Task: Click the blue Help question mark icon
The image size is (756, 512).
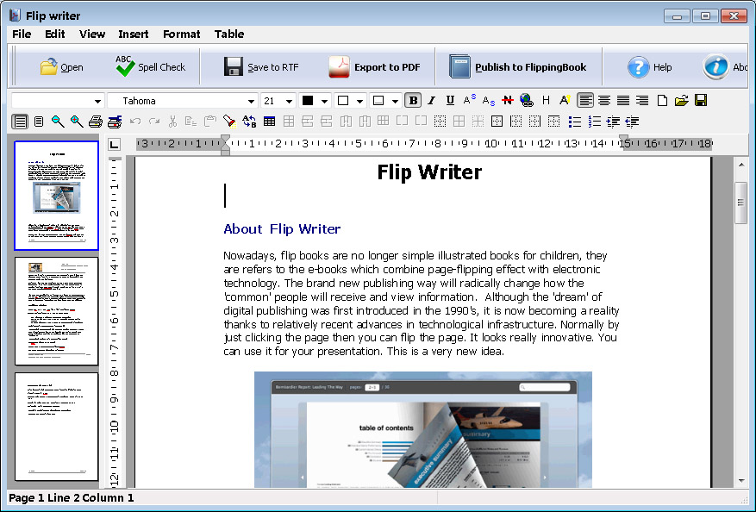Action: pos(639,67)
